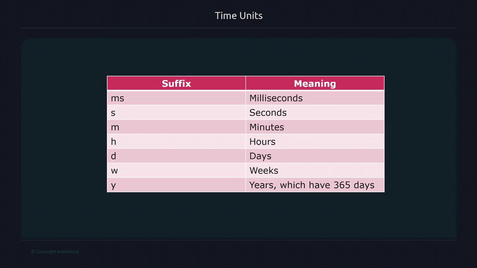Click the "Hours" meaning text

tap(262, 142)
